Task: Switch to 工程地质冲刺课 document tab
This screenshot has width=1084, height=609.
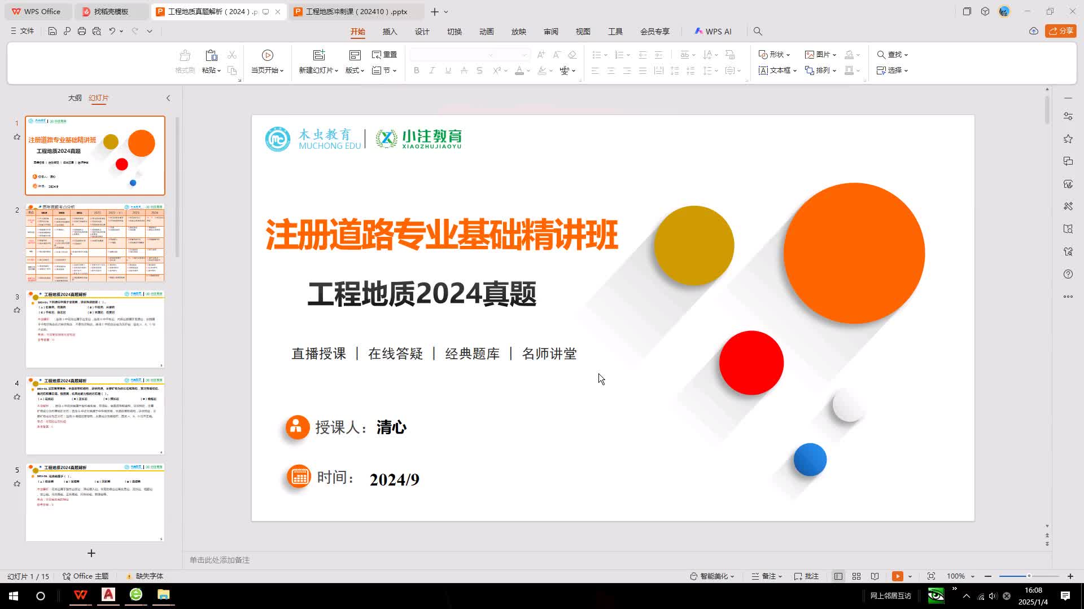Action: [x=356, y=11]
